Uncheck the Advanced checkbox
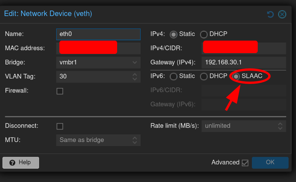Image resolution: width=296 pixels, height=182 pixels. pos(245,162)
